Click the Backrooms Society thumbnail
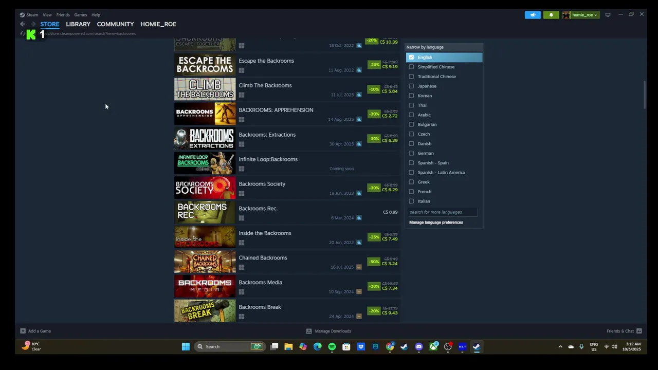The image size is (658, 370). pyautogui.click(x=205, y=188)
